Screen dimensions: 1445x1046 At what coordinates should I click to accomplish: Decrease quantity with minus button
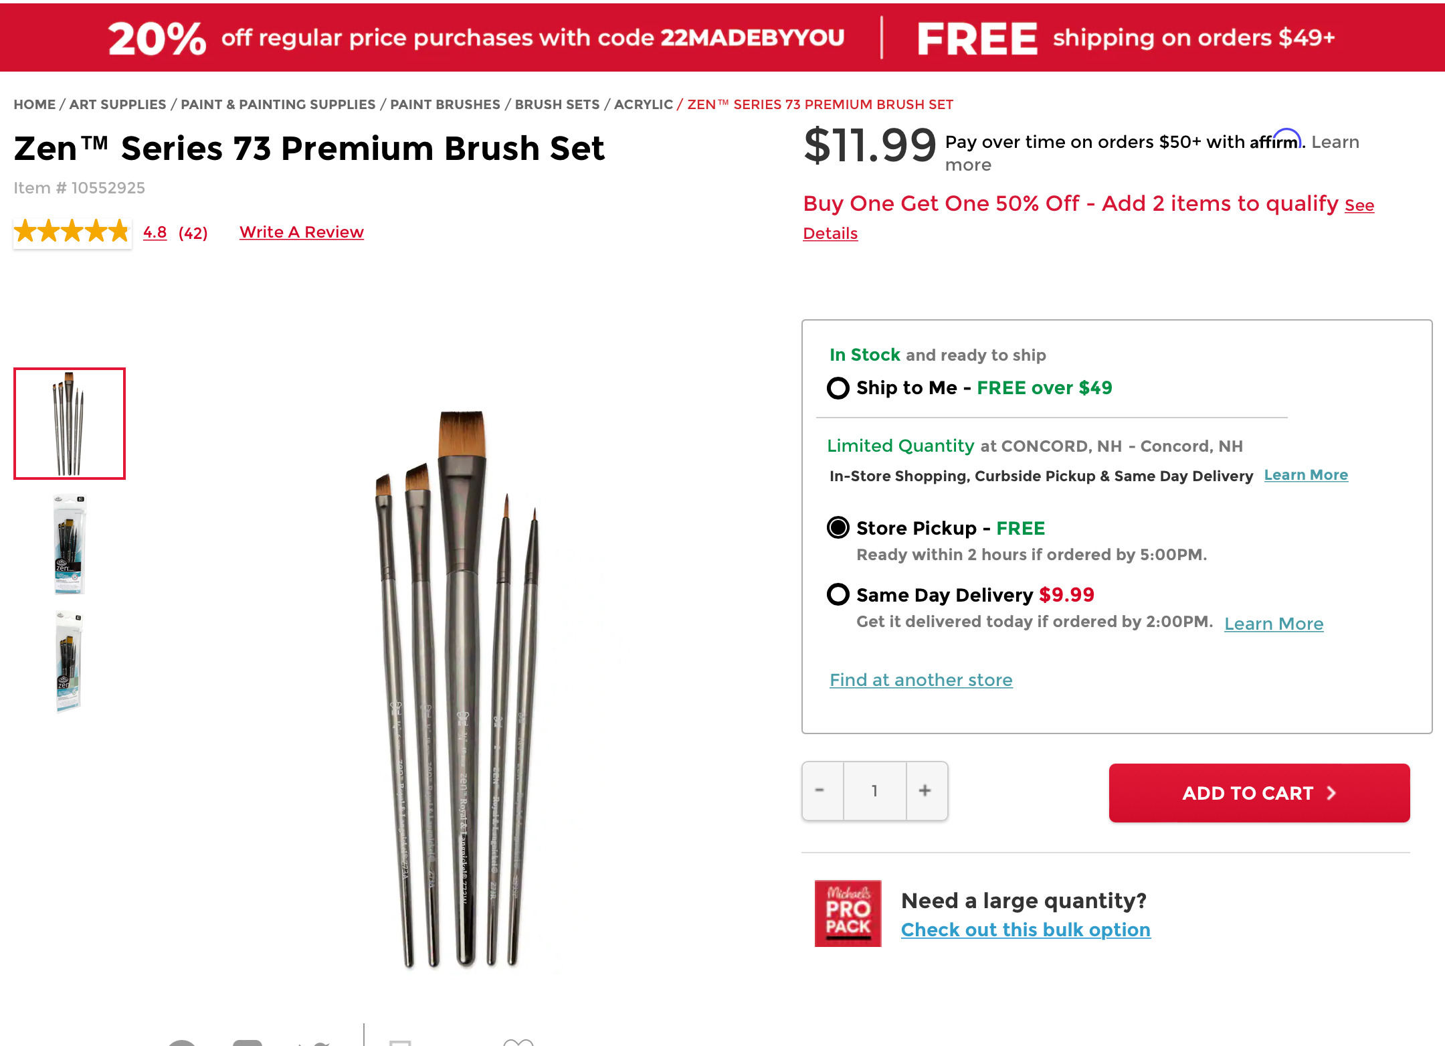(820, 791)
